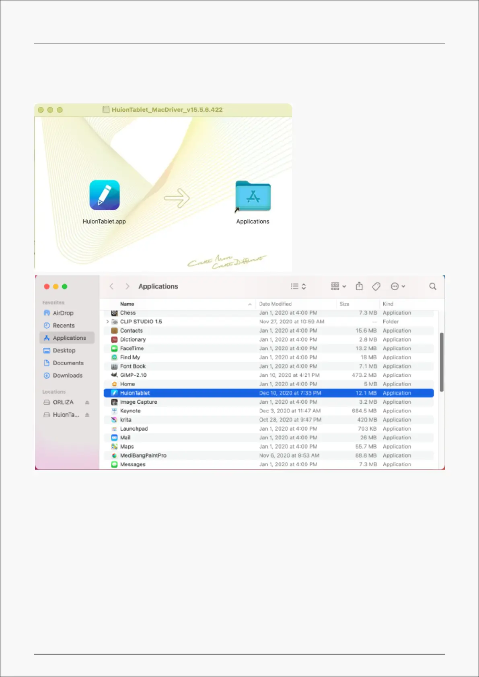Viewport: 479px width, 677px height.
Task: Select the Maps app icon
Action: 114,447
